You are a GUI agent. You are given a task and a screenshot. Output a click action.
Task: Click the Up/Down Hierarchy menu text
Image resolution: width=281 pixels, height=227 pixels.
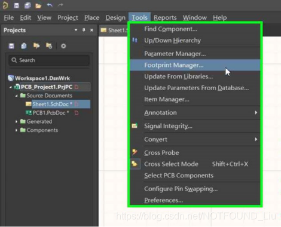(172, 41)
